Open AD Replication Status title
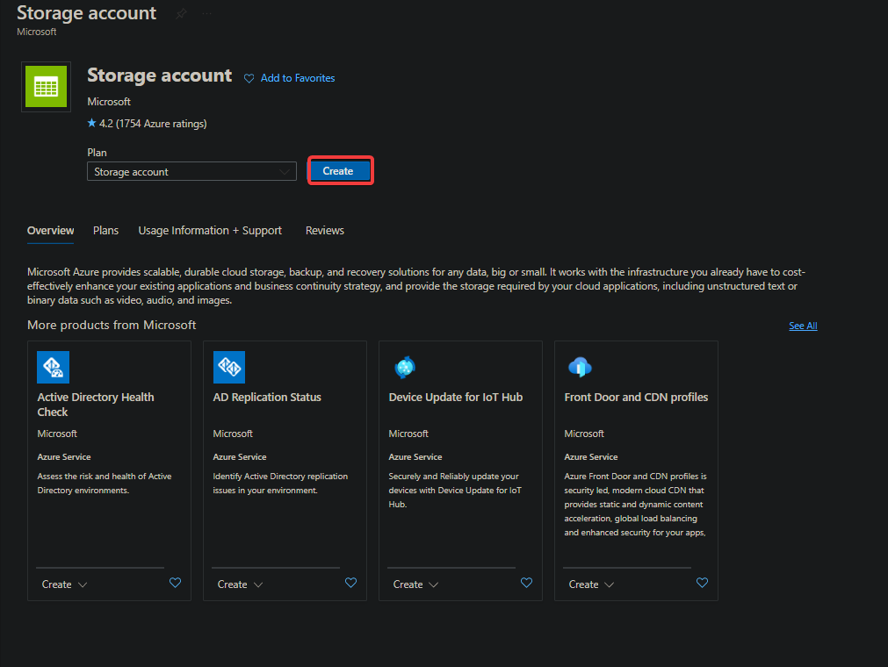 click(x=267, y=398)
